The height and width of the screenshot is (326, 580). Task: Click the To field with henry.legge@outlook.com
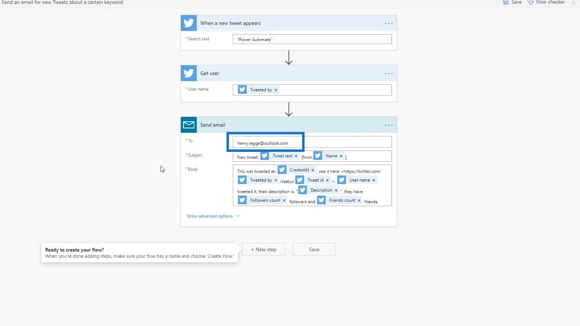(x=312, y=142)
